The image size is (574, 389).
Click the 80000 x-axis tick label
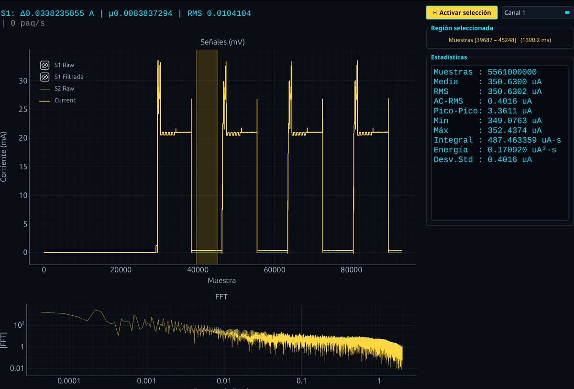351,270
